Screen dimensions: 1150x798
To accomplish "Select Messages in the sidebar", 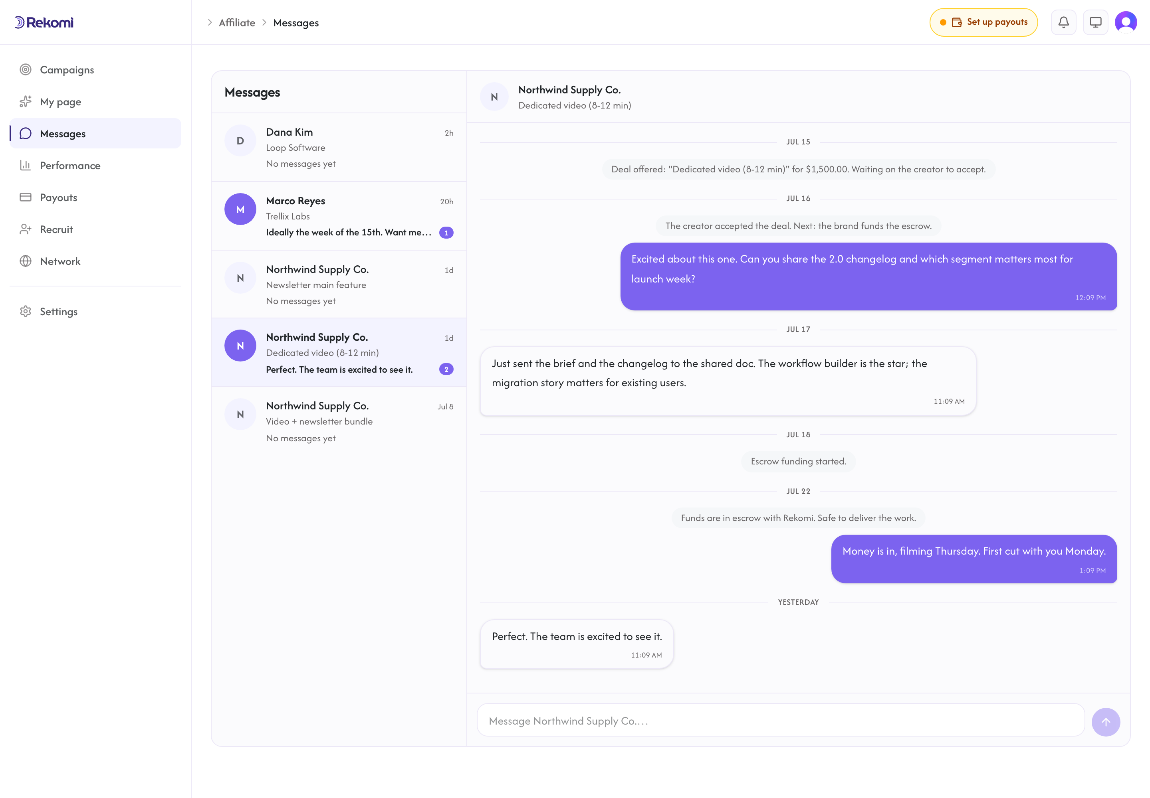I will 95,134.
